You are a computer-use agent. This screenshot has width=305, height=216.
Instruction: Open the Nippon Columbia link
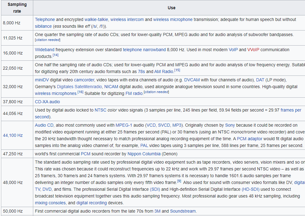pos(144,154)
